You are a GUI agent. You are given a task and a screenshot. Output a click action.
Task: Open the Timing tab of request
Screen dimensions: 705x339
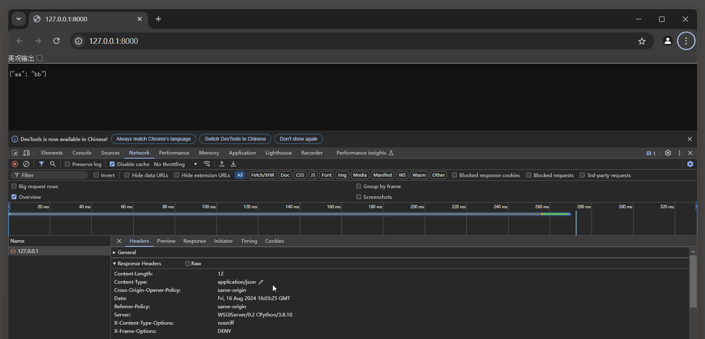coord(249,241)
